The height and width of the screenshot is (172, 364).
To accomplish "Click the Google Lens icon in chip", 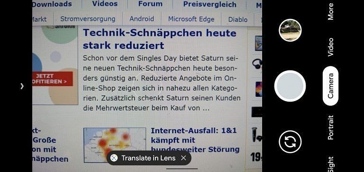I will coord(114,158).
